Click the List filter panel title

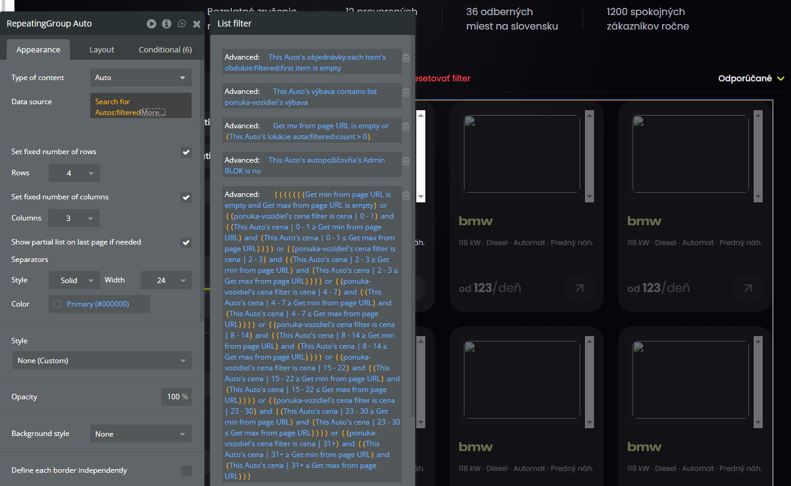[x=234, y=23]
